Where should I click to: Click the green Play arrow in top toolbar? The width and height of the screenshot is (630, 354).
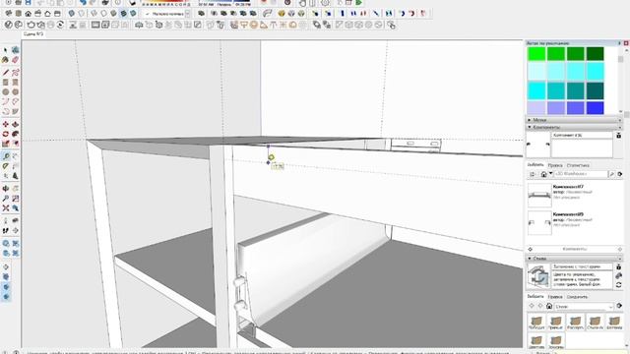tap(358, 2)
